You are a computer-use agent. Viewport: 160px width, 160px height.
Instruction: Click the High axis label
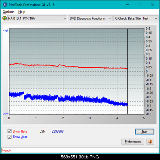point(6,30)
